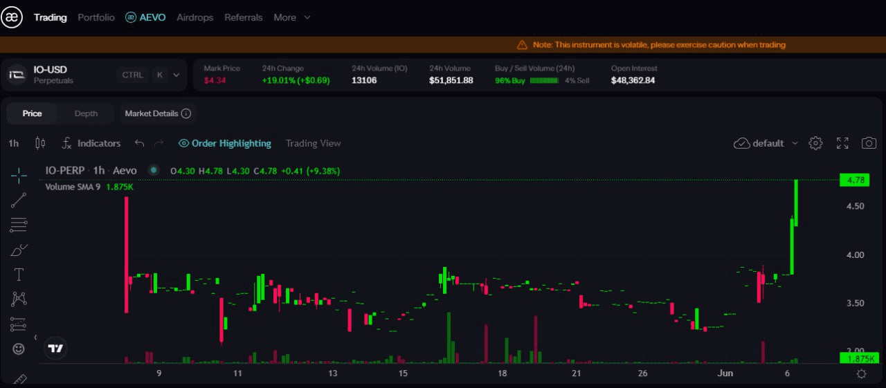Change the 1h timeframe interval

[x=14, y=143]
